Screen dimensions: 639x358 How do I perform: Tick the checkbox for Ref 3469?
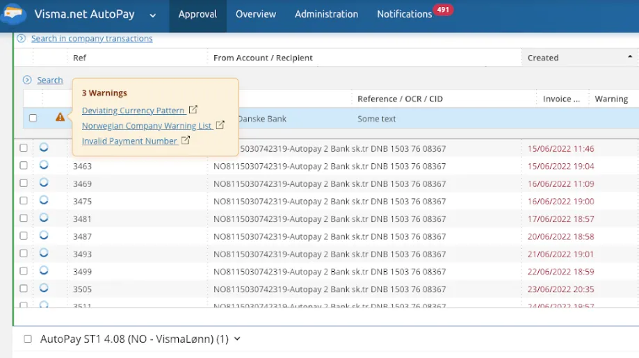coord(24,183)
